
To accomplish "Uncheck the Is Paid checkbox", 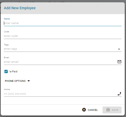I will 6,72.
